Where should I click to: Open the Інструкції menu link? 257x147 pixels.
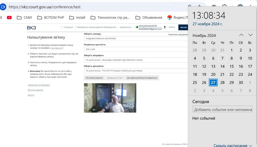68,27
